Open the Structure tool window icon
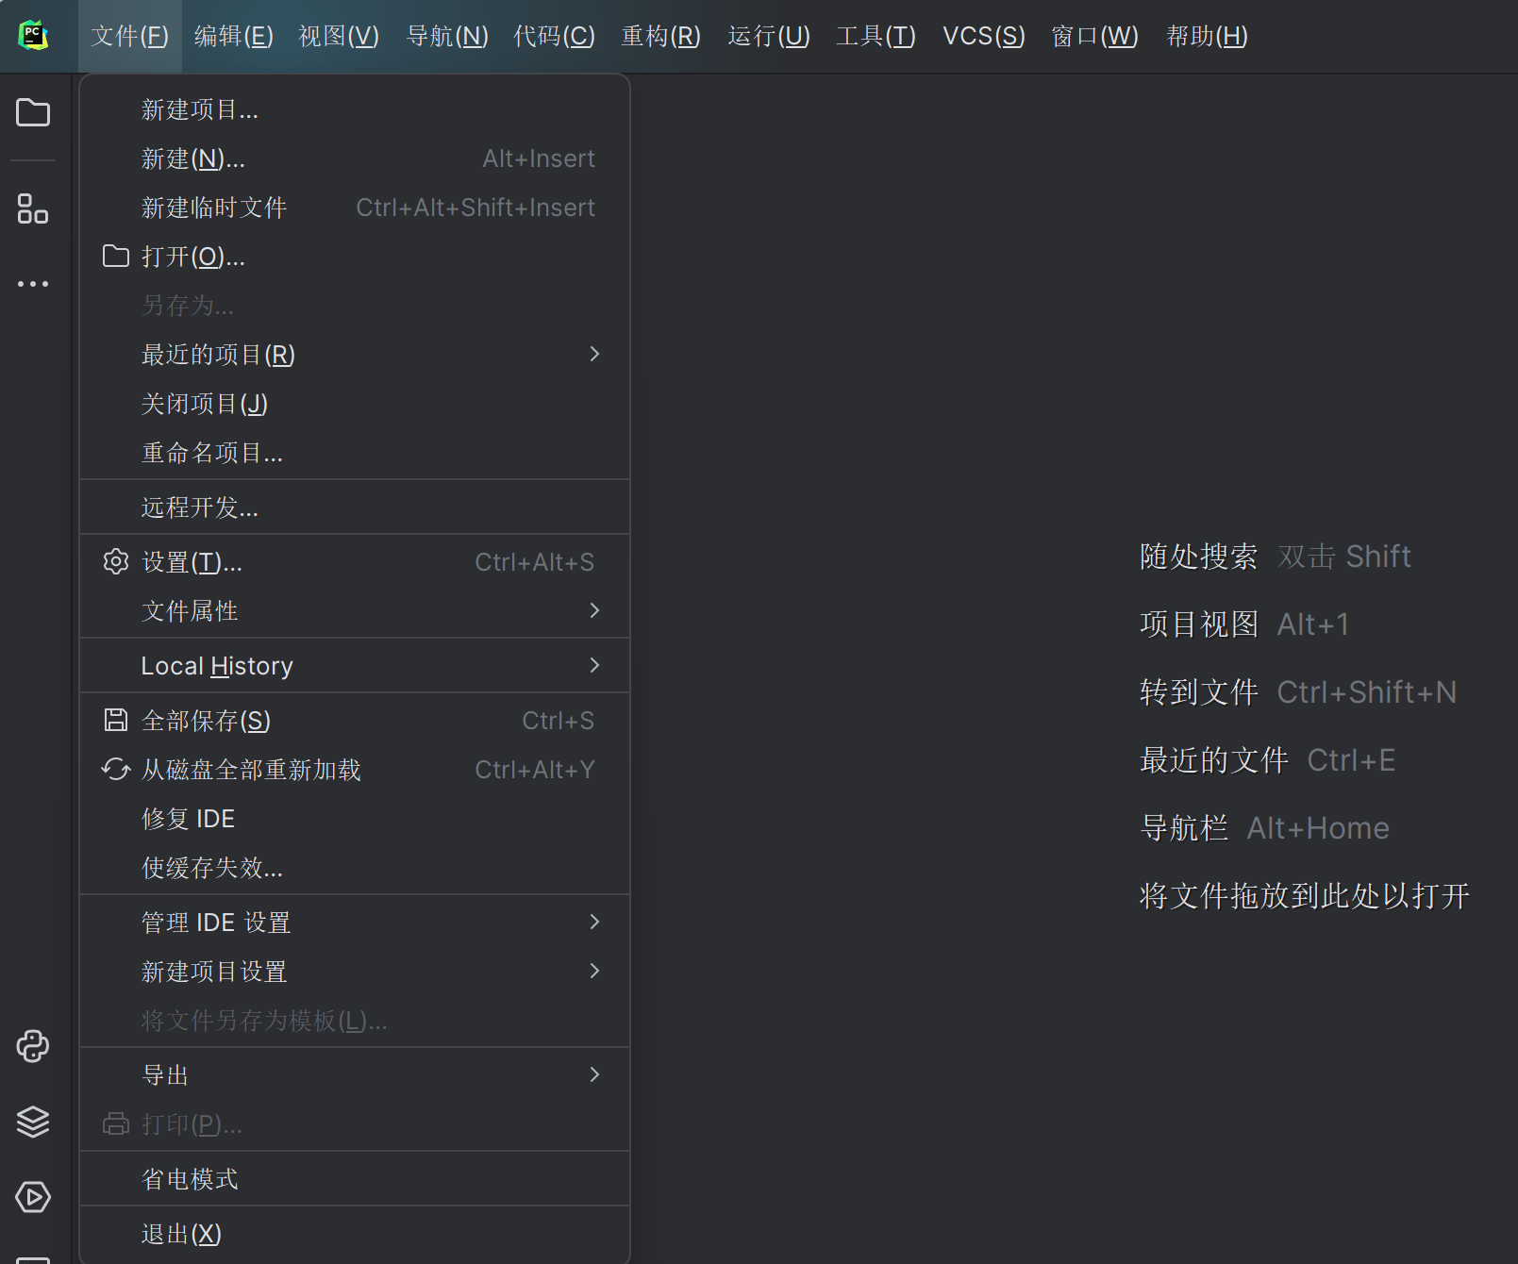This screenshot has height=1264, width=1518. click(33, 208)
